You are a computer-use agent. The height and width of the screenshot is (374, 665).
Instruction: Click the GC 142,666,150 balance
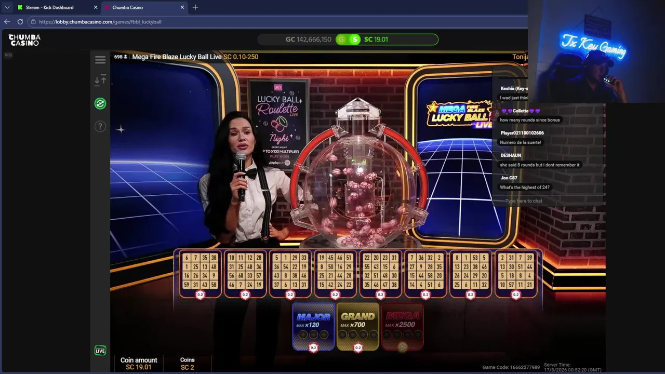[x=308, y=39]
